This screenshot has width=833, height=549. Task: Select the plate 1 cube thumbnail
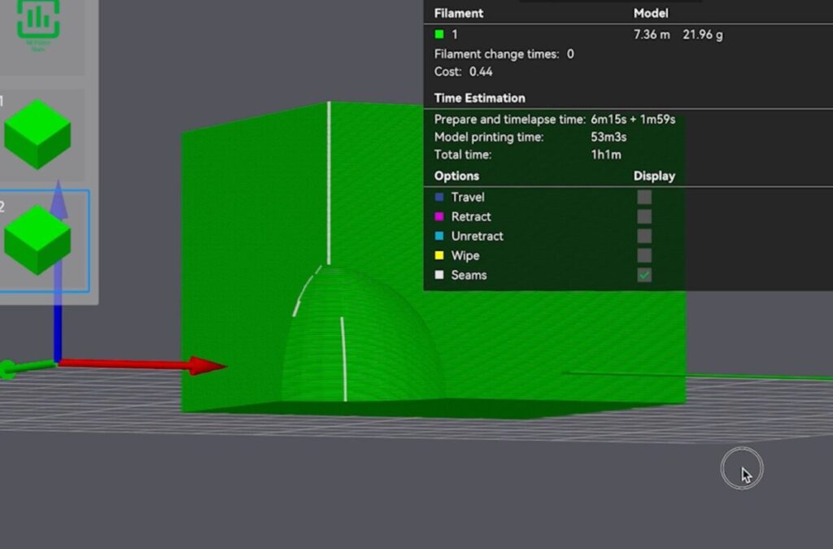pos(37,133)
